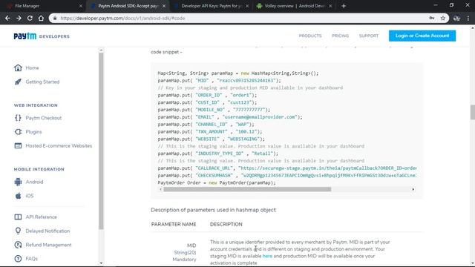Click the browser back arrow
475x267 pixels.
7,18
